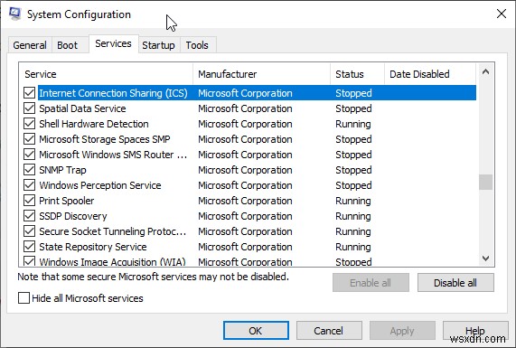Viewport: 516px width, 348px height.
Task: Disable the Print Spooler checkbox
Action: tap(29, 201)
